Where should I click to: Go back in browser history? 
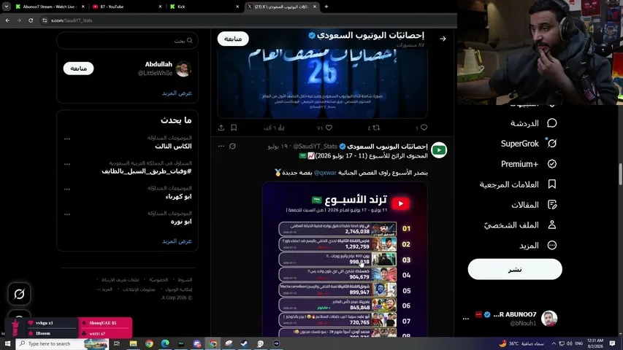point(7,20)
